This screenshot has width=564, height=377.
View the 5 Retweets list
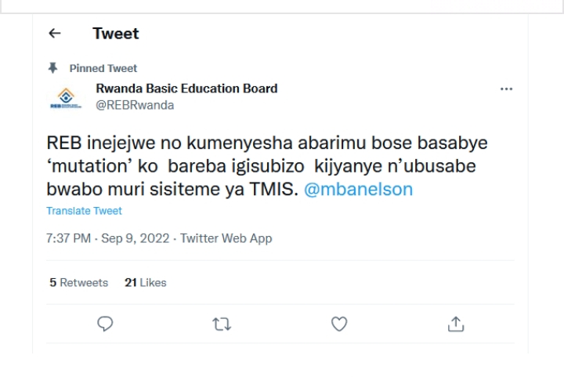click(79, 282)
